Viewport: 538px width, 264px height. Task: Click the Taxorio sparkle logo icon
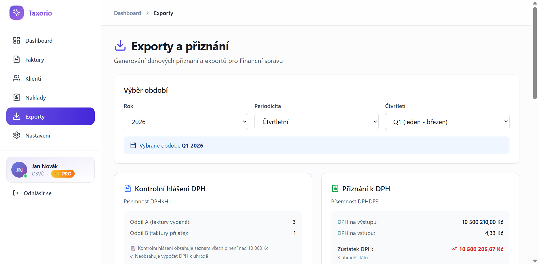pyautogui.click(x=17, y=13)
